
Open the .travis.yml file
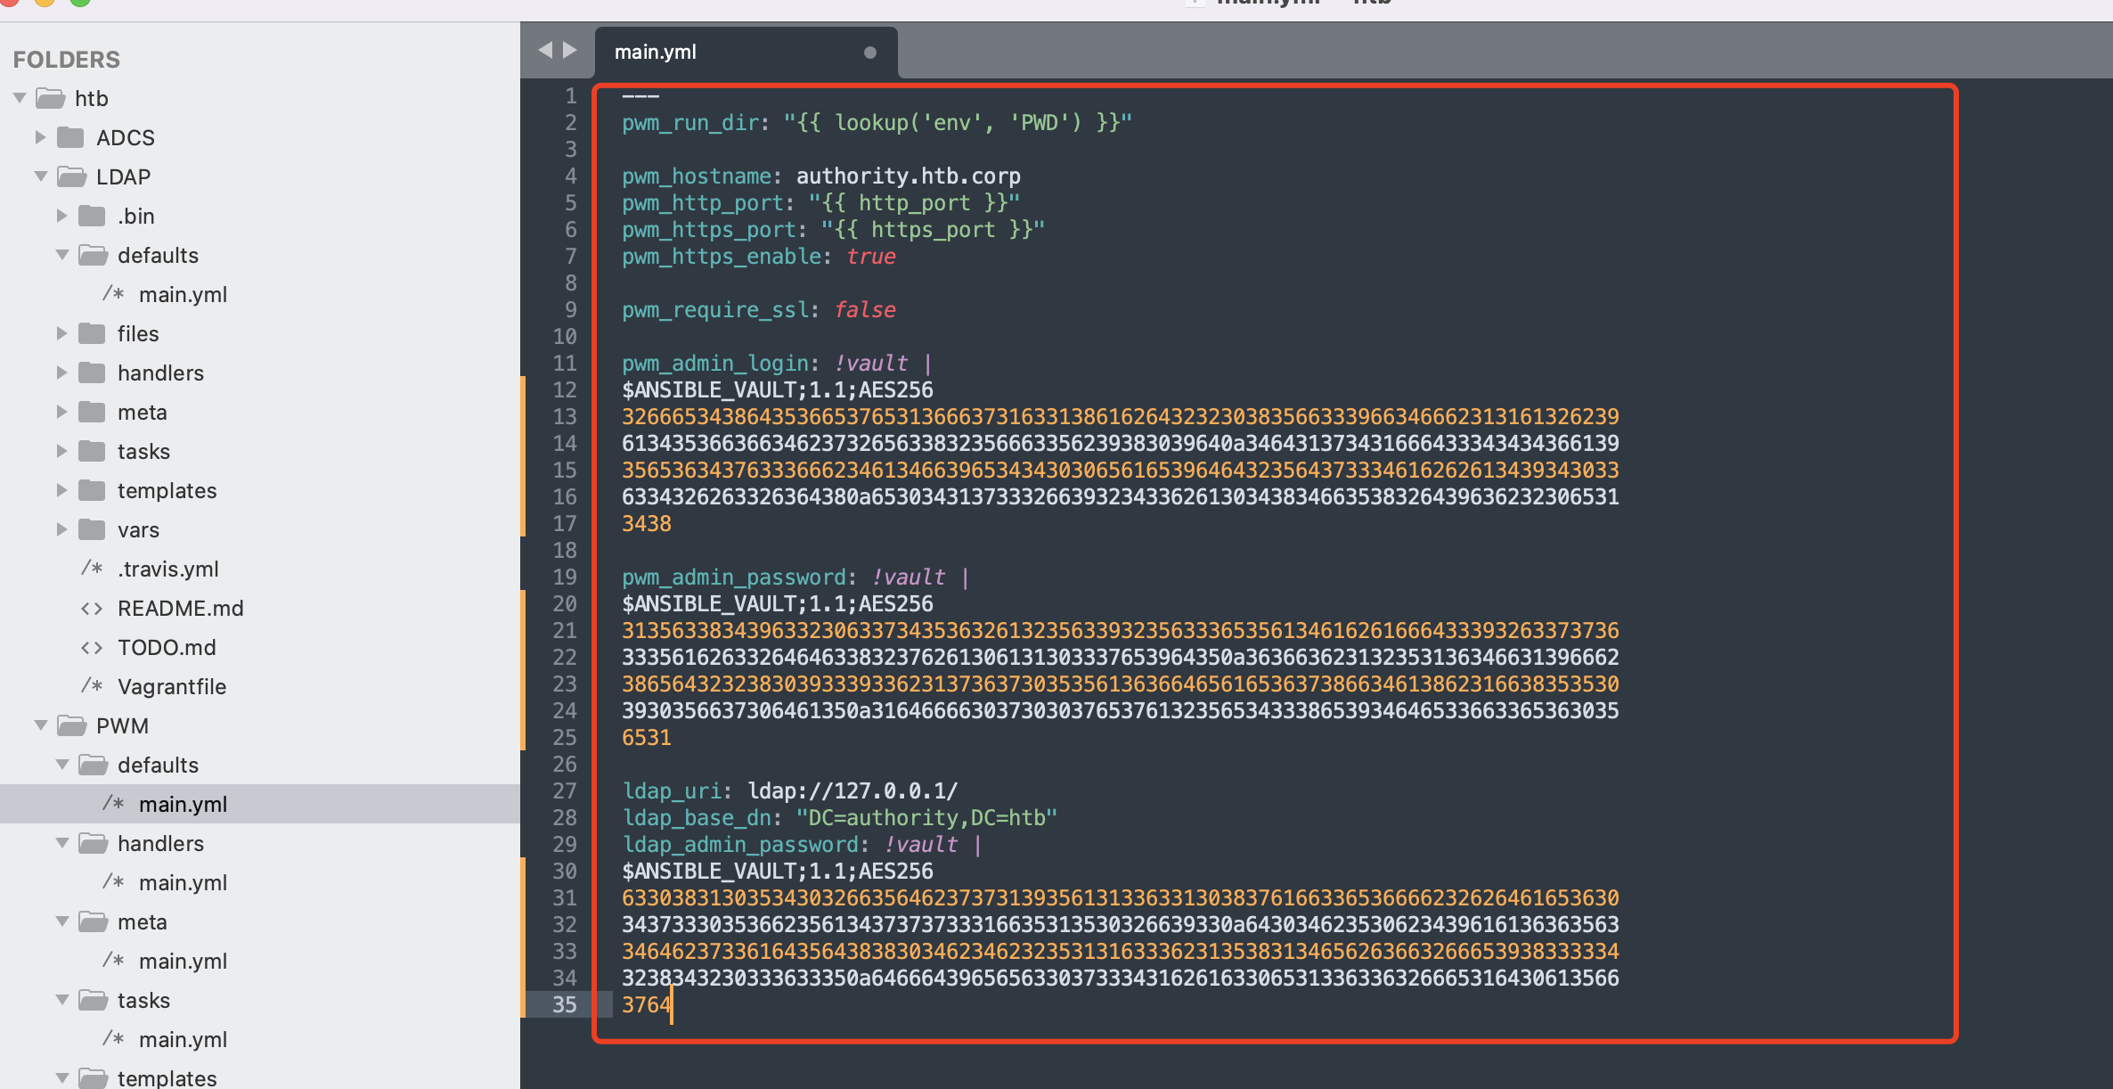click(167, 569)
